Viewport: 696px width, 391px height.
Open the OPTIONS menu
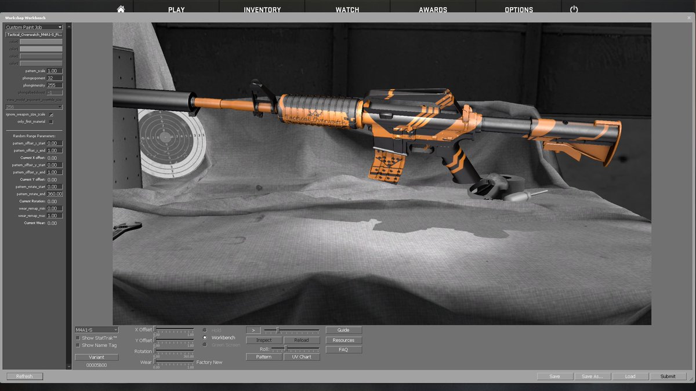click(518, 9)
